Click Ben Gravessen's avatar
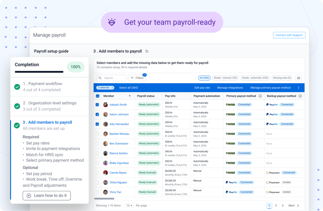 [105, 143]
